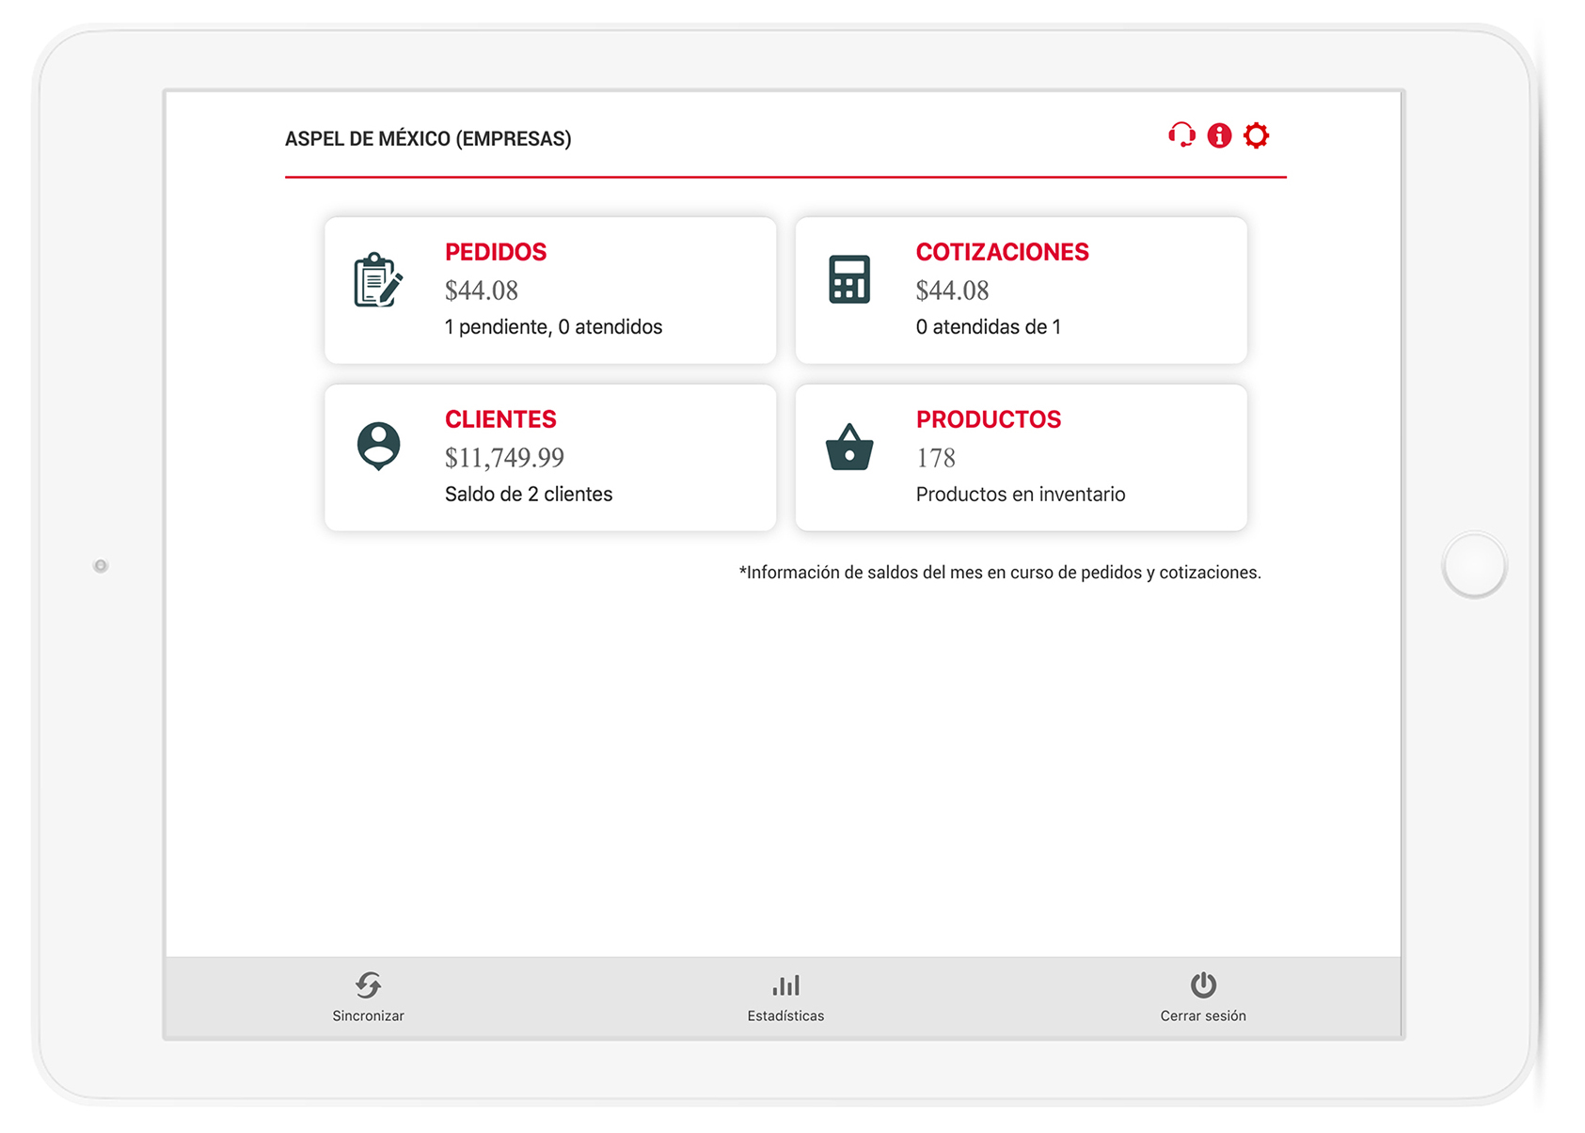Tap the power icon for Cerrar sesión

click(1203, 985)
